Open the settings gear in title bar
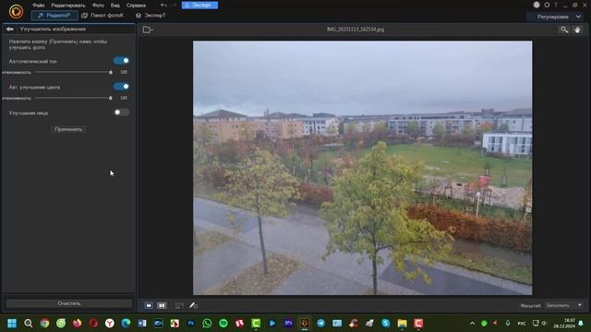This screenshot has height=332, width=591. click(x=547, y=5)
